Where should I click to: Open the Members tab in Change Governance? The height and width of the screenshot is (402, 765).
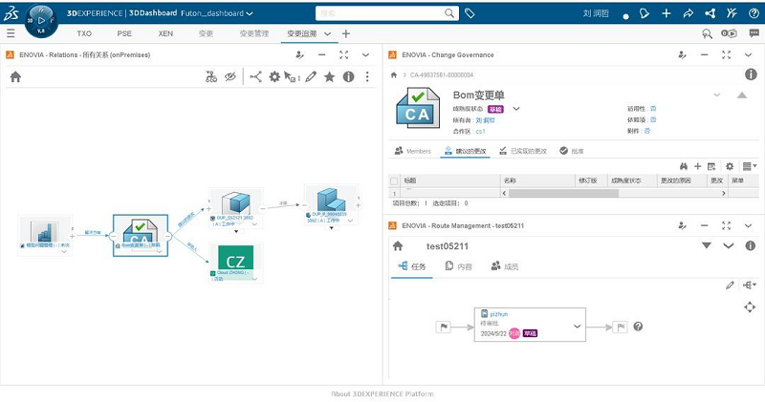click(412, 151)
